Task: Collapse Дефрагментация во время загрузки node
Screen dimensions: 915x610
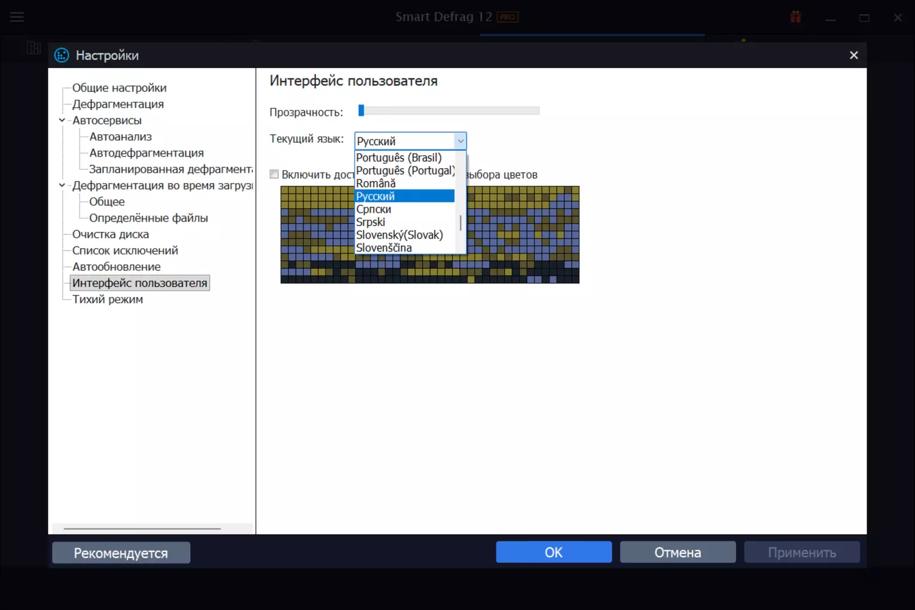Action: [x=62, y=185]
